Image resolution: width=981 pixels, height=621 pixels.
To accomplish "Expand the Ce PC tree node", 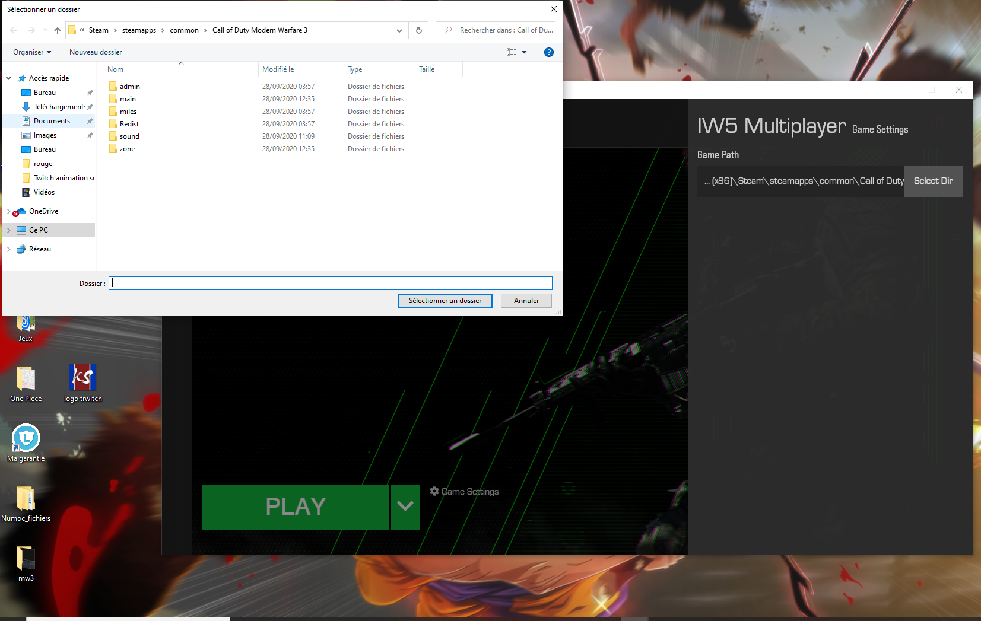I will click(x=9, y=230).
